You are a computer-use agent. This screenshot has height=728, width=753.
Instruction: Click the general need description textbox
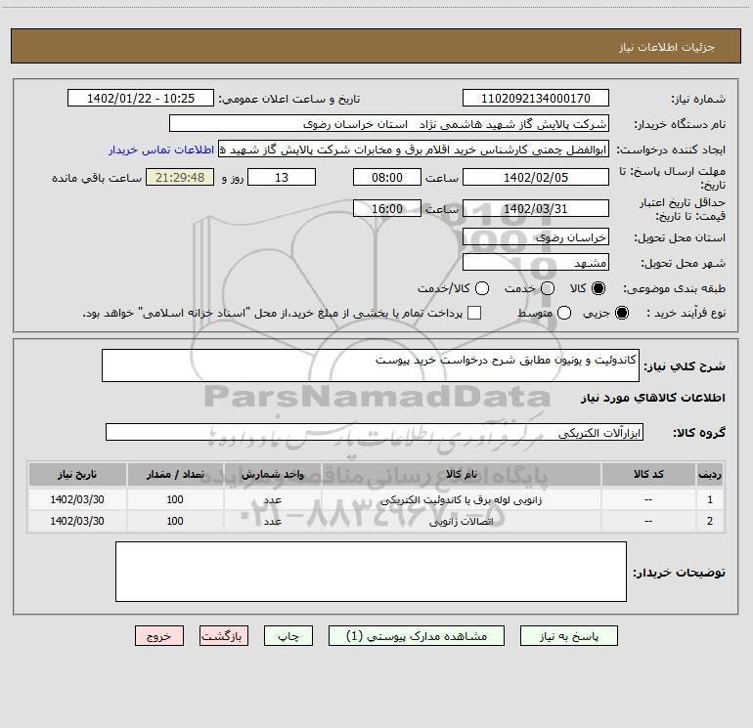point(371,365)
